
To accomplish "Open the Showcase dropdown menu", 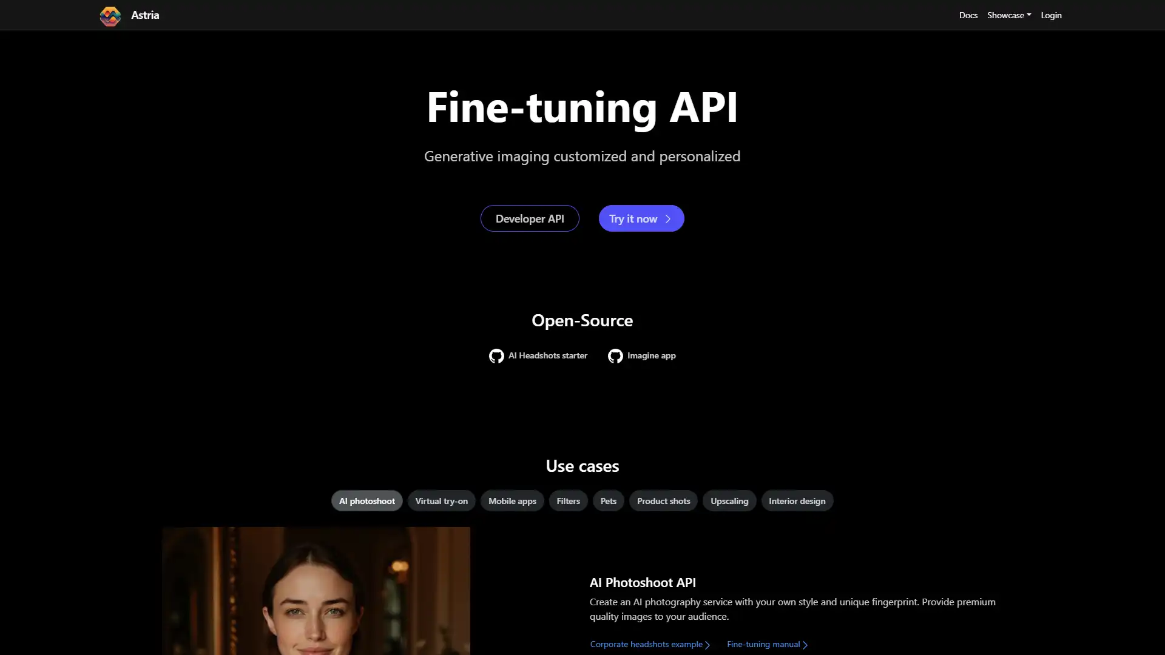I will [1009, 15].
